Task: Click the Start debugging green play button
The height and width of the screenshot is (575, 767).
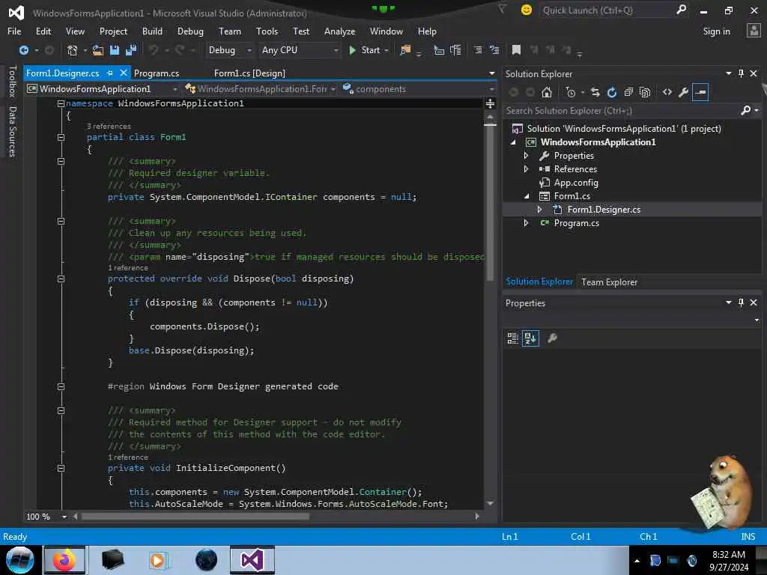Action: (352, 50)
